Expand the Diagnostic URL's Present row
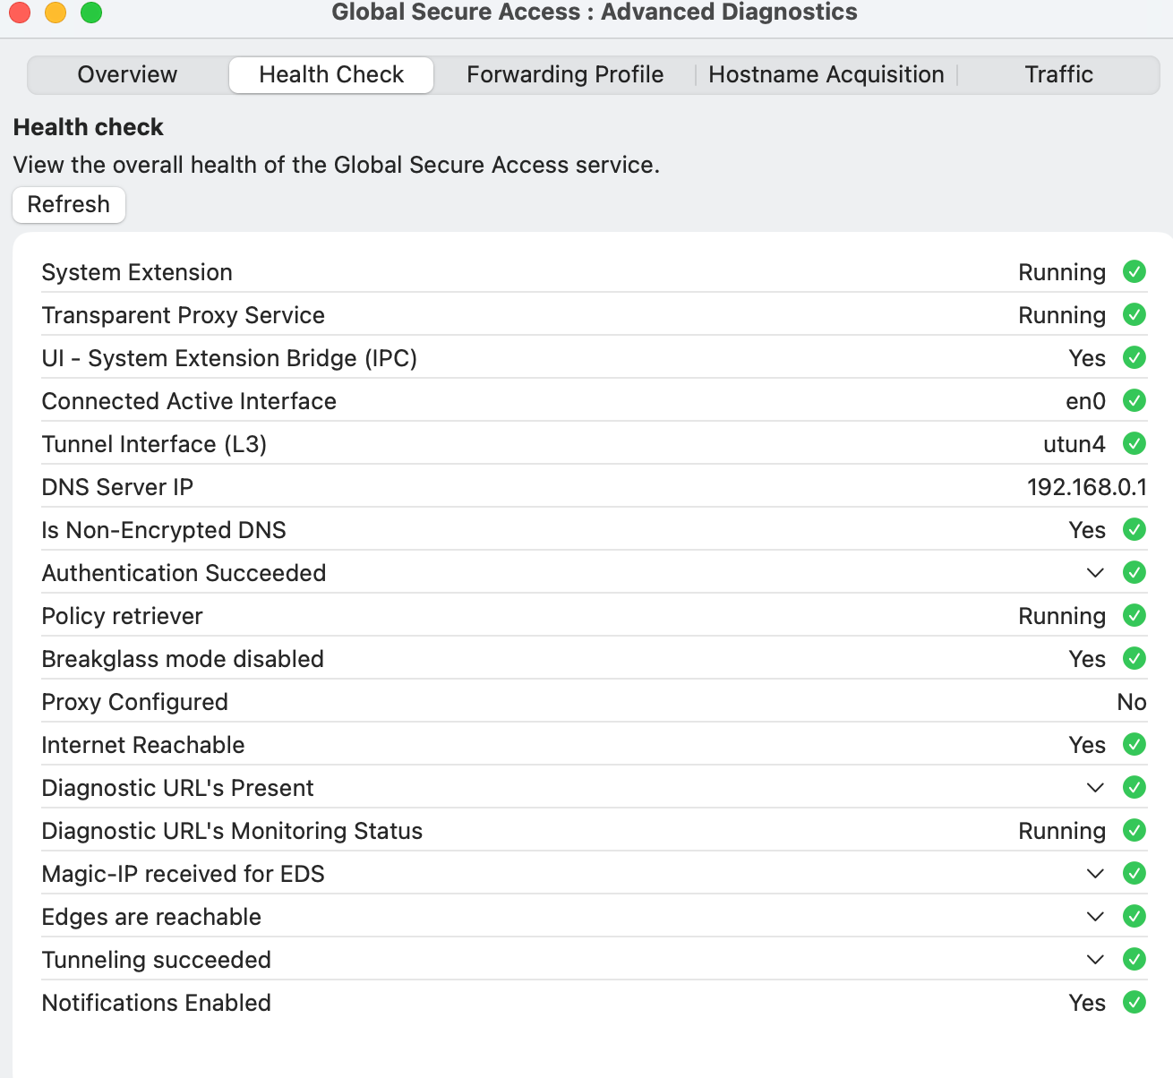This screenshot has width=1173, height=1078. (1095, 788)
